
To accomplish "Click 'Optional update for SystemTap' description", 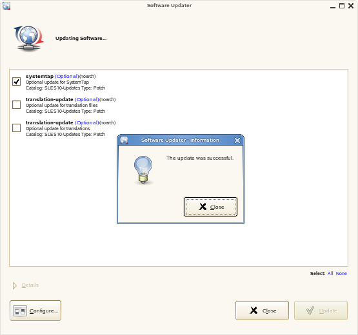I will pos(57,82).
